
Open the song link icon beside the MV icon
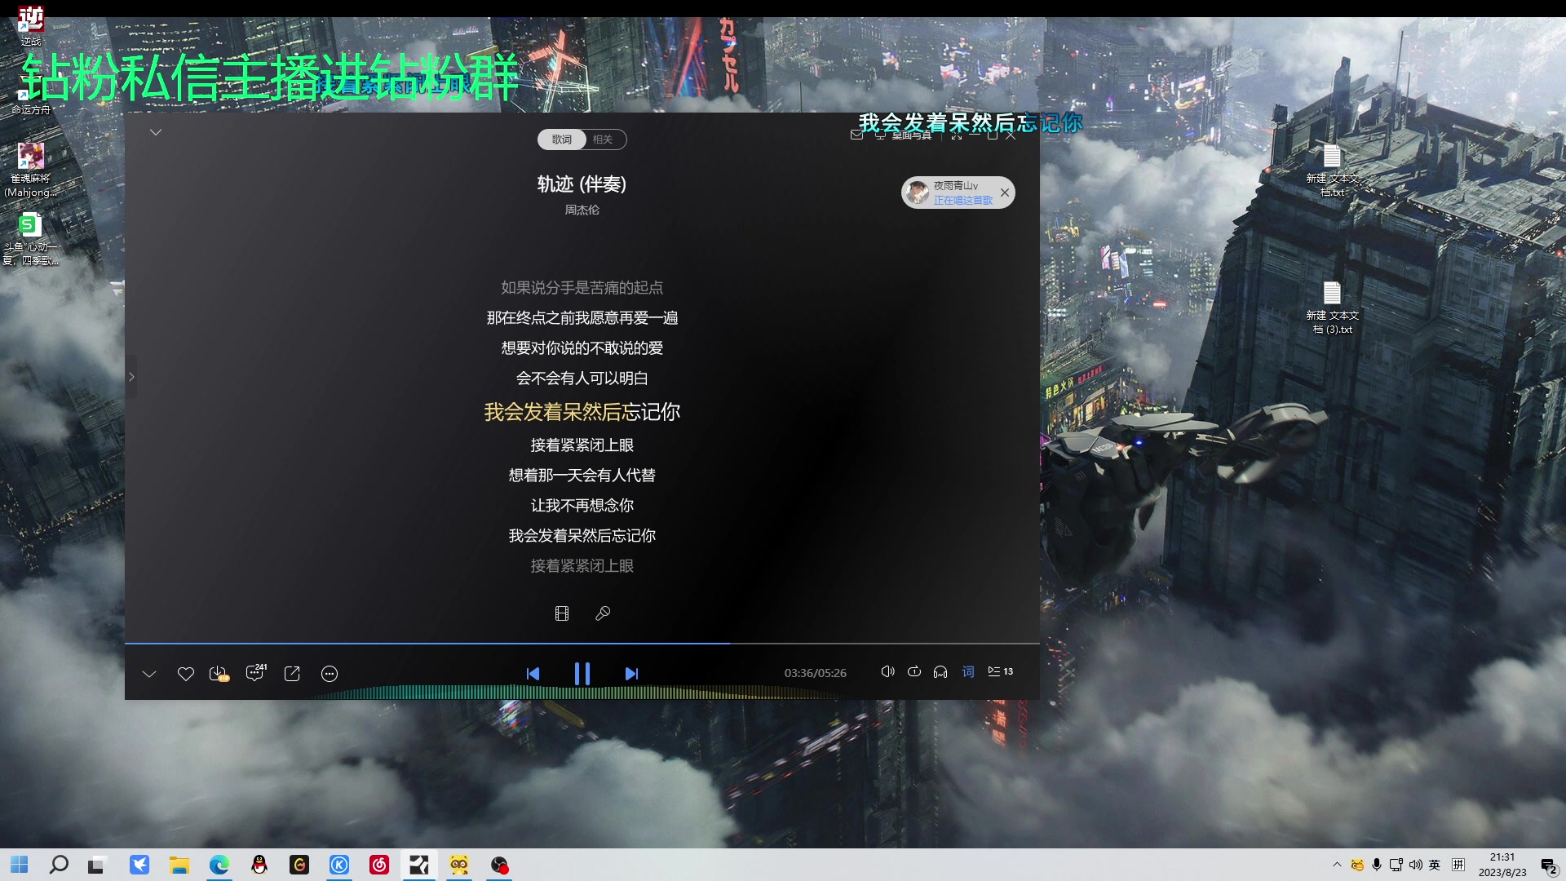pos(604,613)
